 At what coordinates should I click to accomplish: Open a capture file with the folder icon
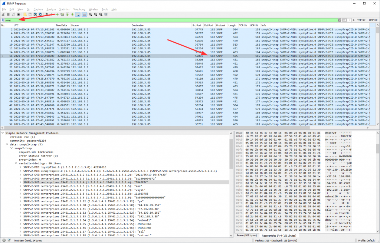25,14
